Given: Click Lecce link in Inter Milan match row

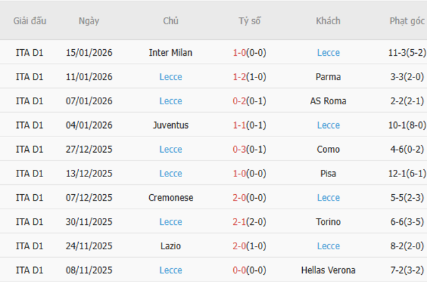Looking at the screenshot, I should tap(328, 52).
